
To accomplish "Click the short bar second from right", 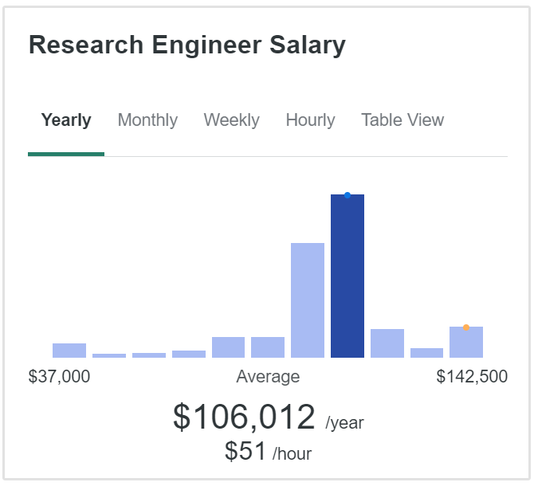I will (x=426, y=353).
